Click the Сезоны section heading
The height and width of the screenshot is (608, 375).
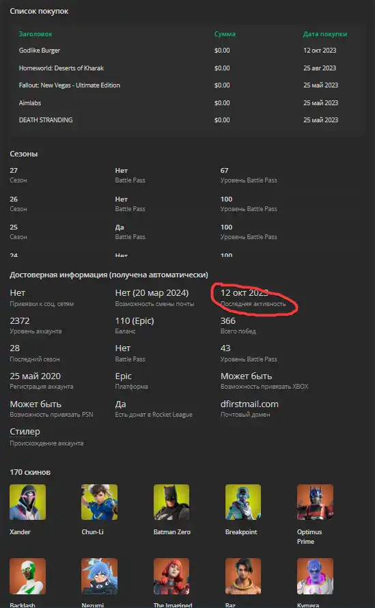(24, 154)
